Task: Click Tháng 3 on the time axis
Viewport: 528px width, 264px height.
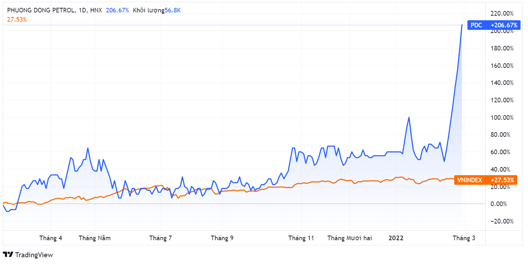Action: coord(464,238)
